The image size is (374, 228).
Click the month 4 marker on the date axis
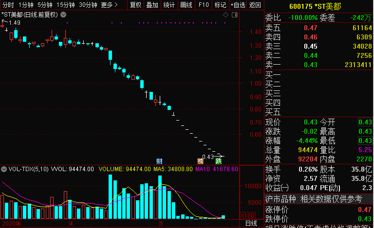71,224
